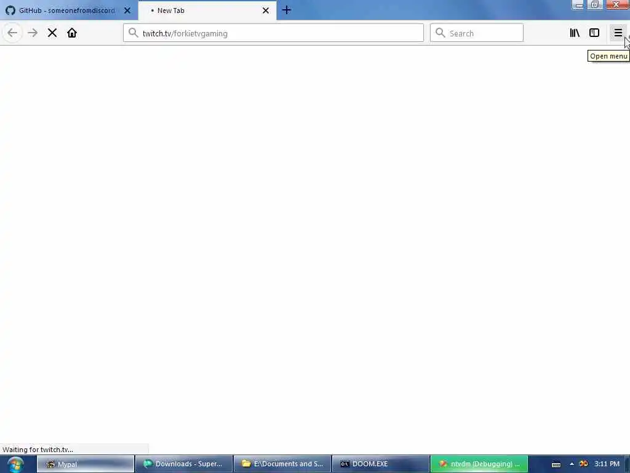Open ntvdm (Debugging) taskbar window
630x473 pixels.
479,464
